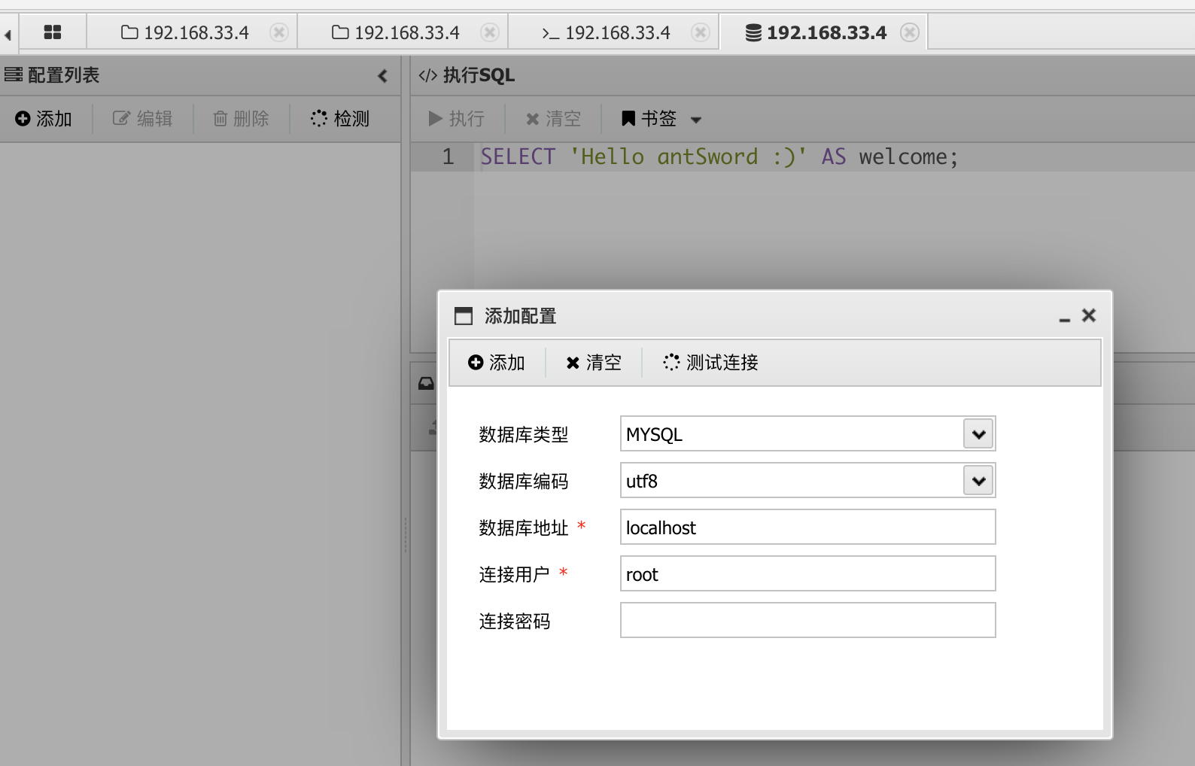Click 添加 button in the dialog toolbar
Viewport: 1195px width, 766px height.
497,363
